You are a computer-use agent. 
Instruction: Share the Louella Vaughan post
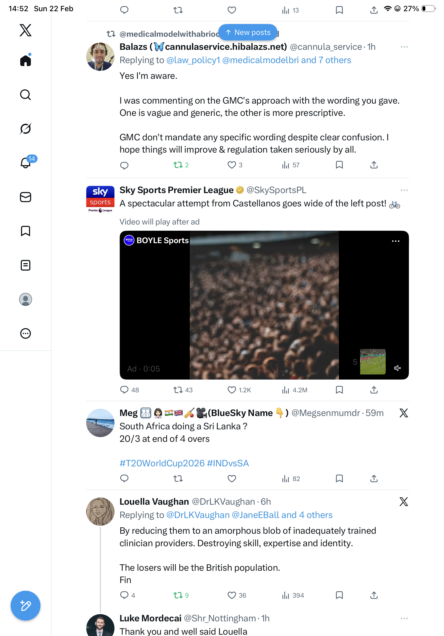(x=374, y=595)
